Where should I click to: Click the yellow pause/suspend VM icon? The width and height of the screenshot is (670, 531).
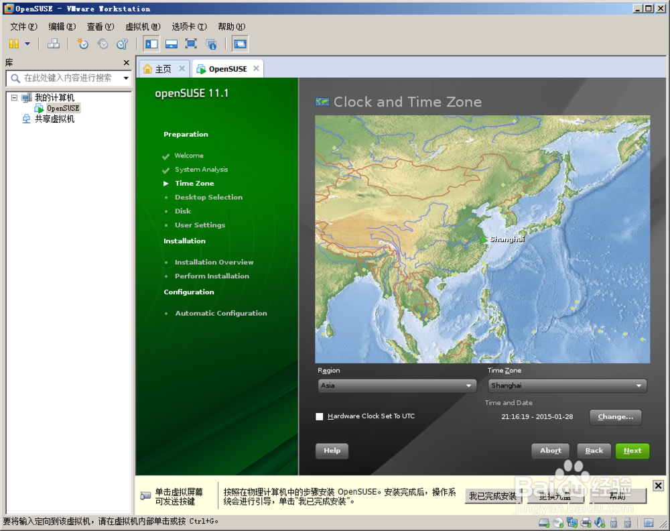14,44
